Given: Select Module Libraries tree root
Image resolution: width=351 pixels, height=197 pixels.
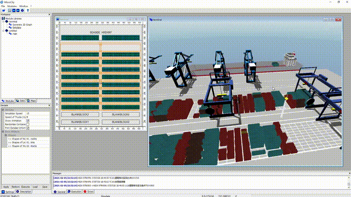Looking at the screenshot, I should 13,19.
